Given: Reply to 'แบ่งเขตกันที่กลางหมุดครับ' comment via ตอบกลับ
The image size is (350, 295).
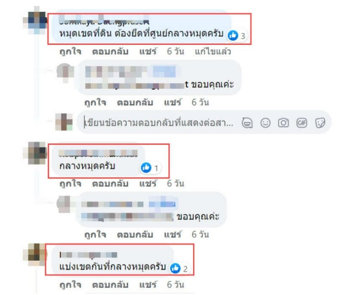Looking at the screenshot, I should [110, 284].
